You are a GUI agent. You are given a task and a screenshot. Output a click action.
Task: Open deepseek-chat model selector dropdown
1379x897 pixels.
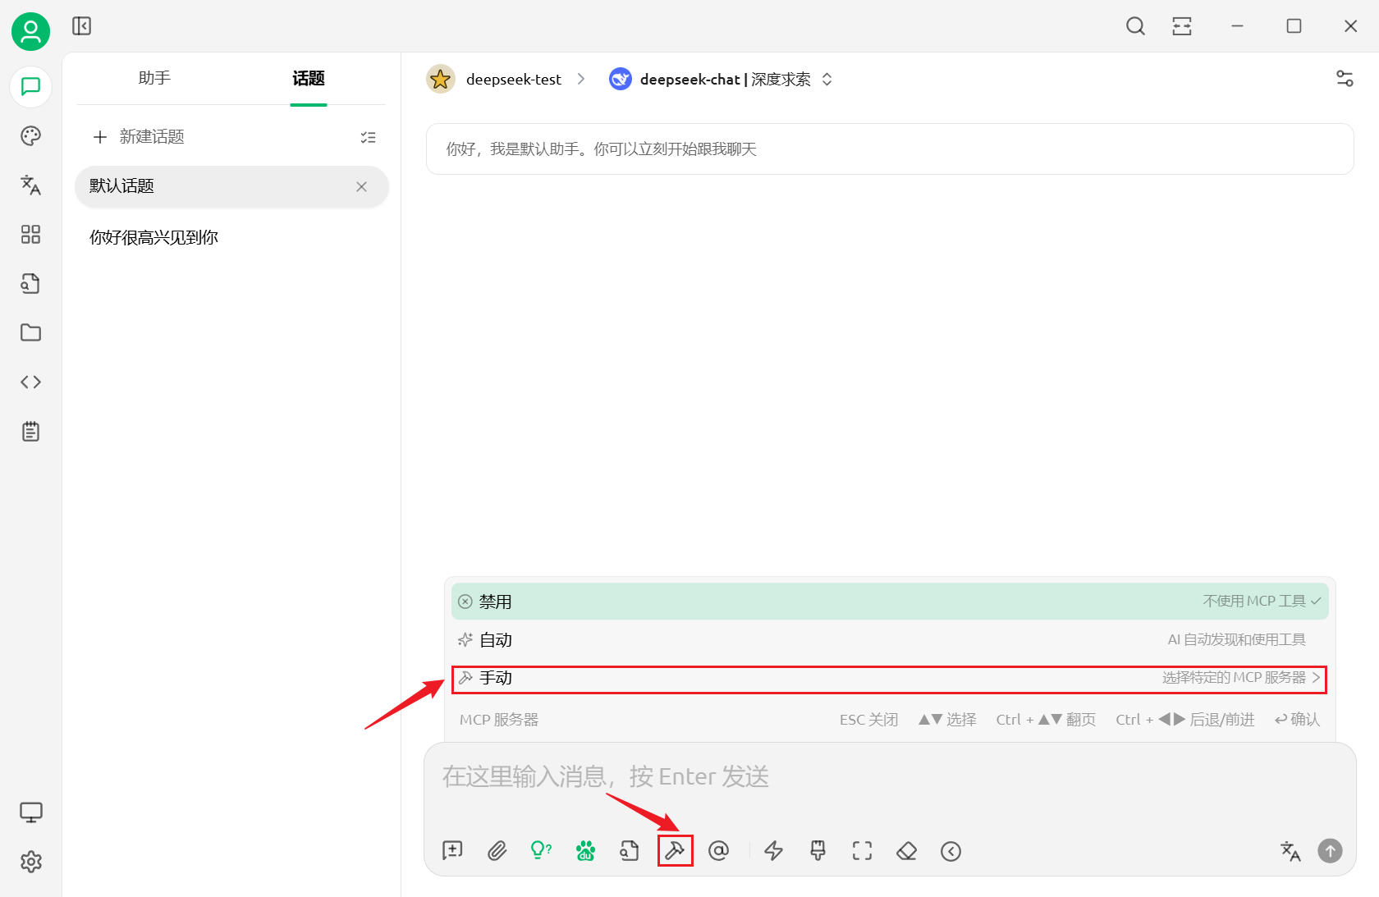point(722,79)
